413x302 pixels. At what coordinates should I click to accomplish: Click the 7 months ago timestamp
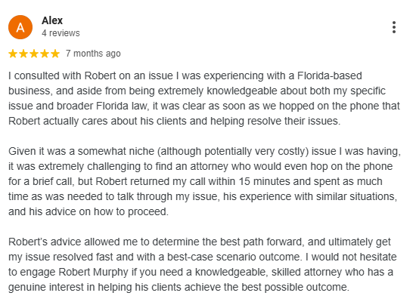93,54
